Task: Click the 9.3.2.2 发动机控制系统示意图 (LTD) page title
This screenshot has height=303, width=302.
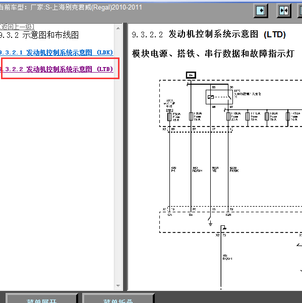Action: pos(209,34)
